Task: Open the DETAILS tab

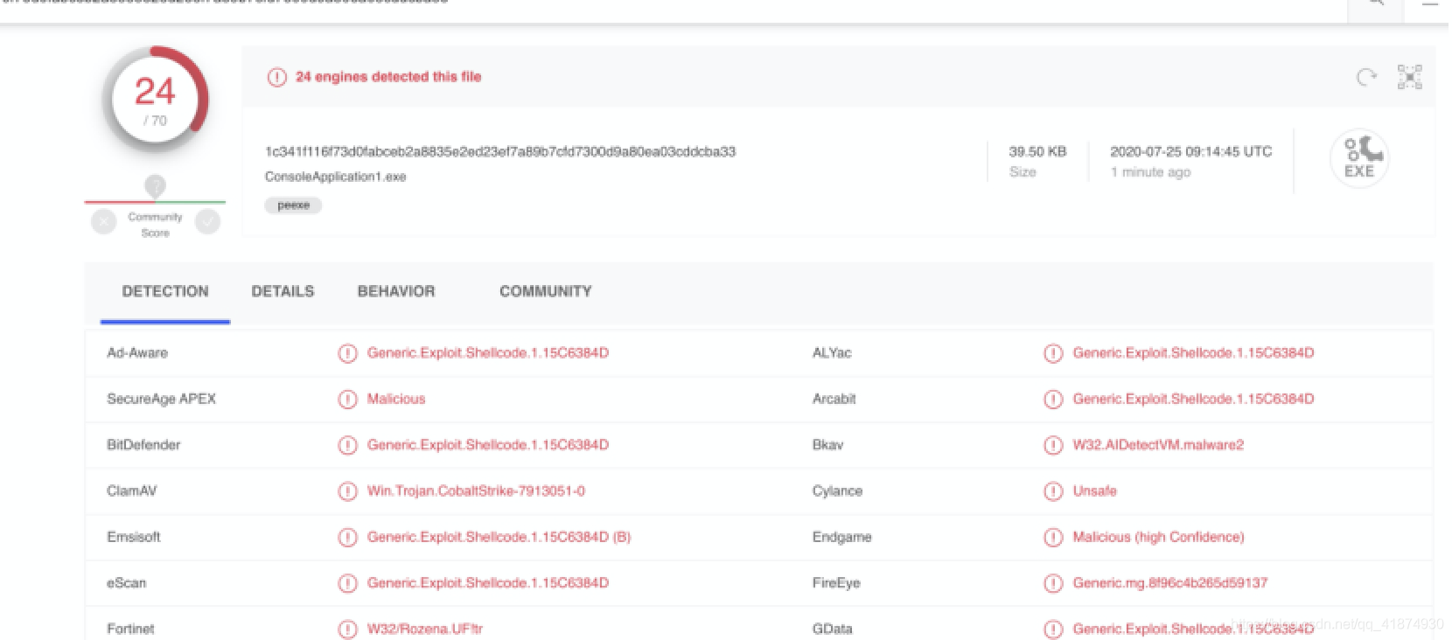Action: pos(283,292)
